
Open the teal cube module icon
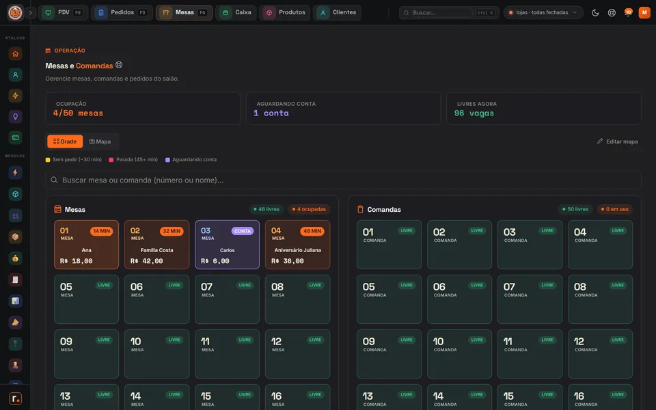16,193
